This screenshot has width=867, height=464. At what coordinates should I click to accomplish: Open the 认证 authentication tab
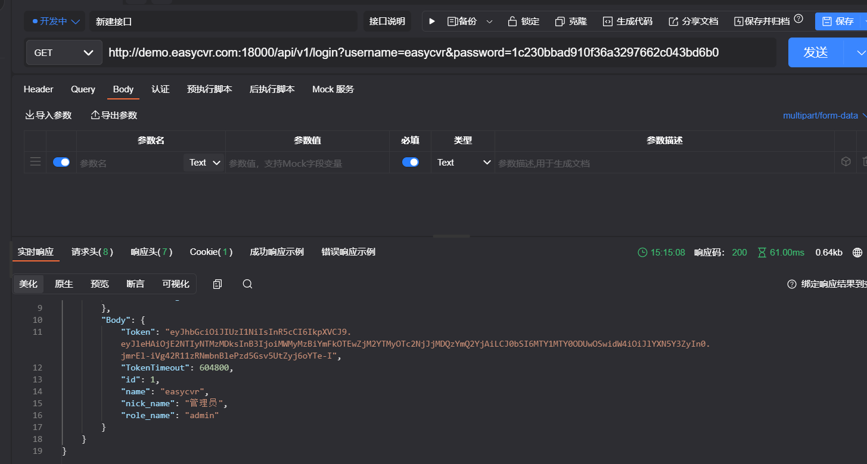[x=160, y=89]
